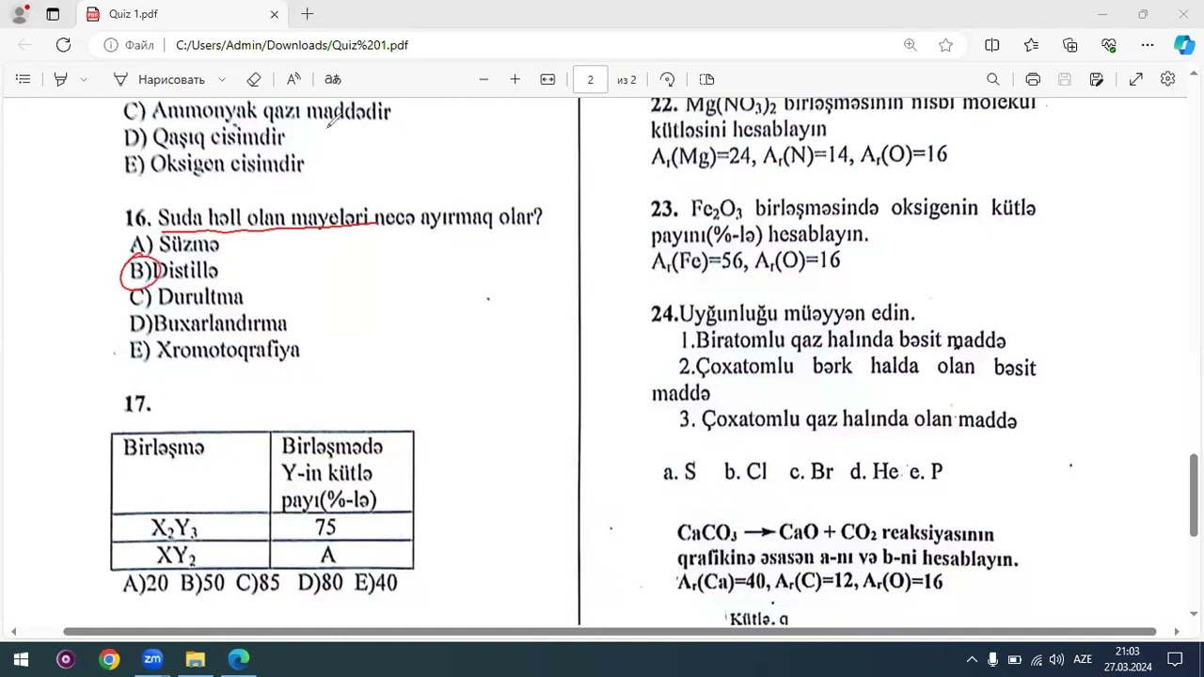View site information for Файл
The image size is (1204, 677).
coord(129,44)
